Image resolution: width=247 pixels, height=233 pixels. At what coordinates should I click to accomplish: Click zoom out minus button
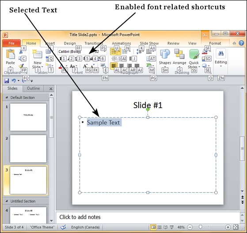[x=190, y=227]
